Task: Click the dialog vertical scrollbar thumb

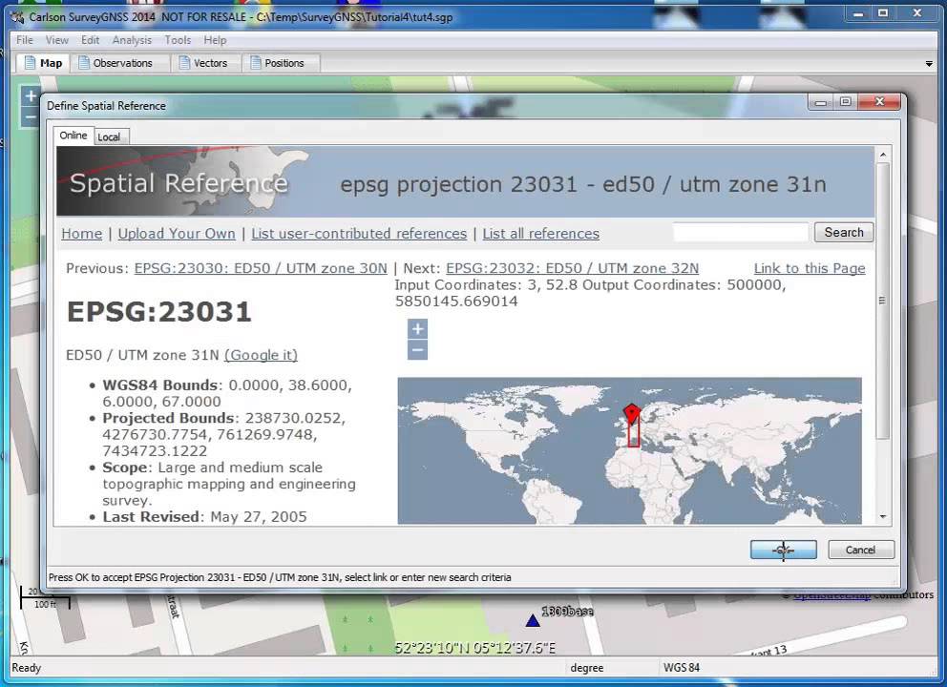Action: click(883, 301)
